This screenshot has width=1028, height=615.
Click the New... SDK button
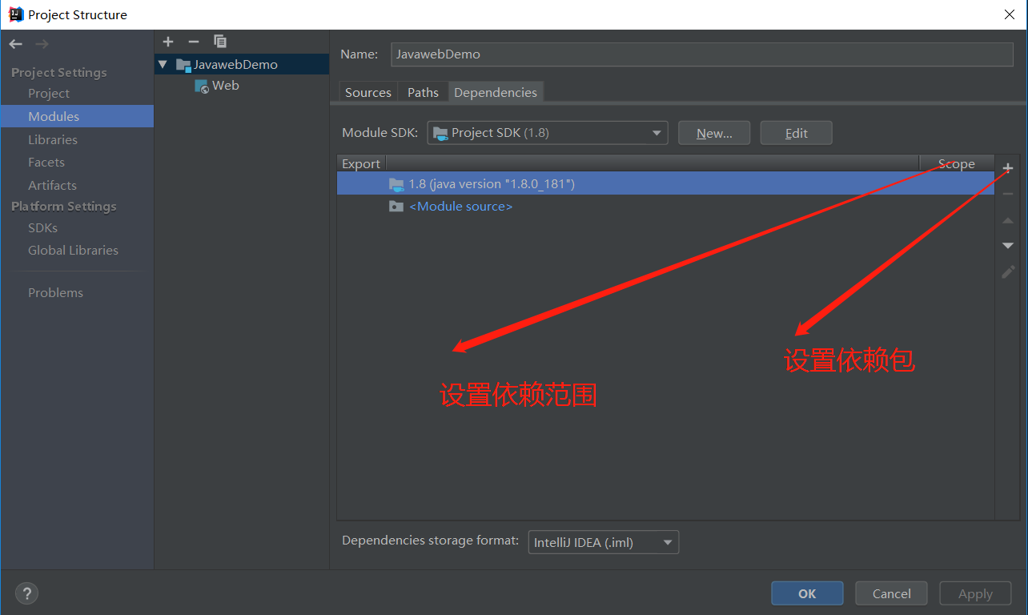[x=714, y=133]
